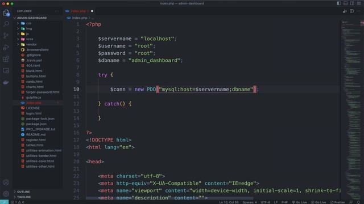Open README.md file
Viewport: 364px width, 204px height.
pyautogui.click(x=37, y=135)
